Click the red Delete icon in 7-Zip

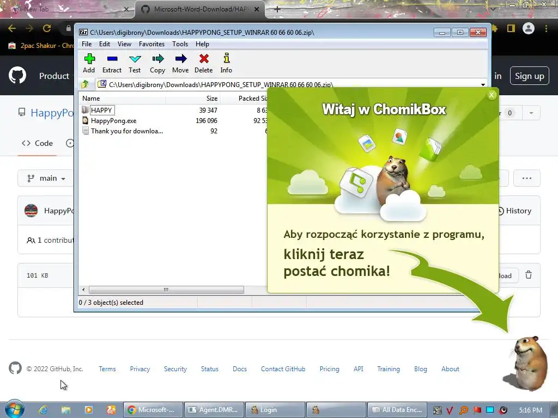click(204, 63)
